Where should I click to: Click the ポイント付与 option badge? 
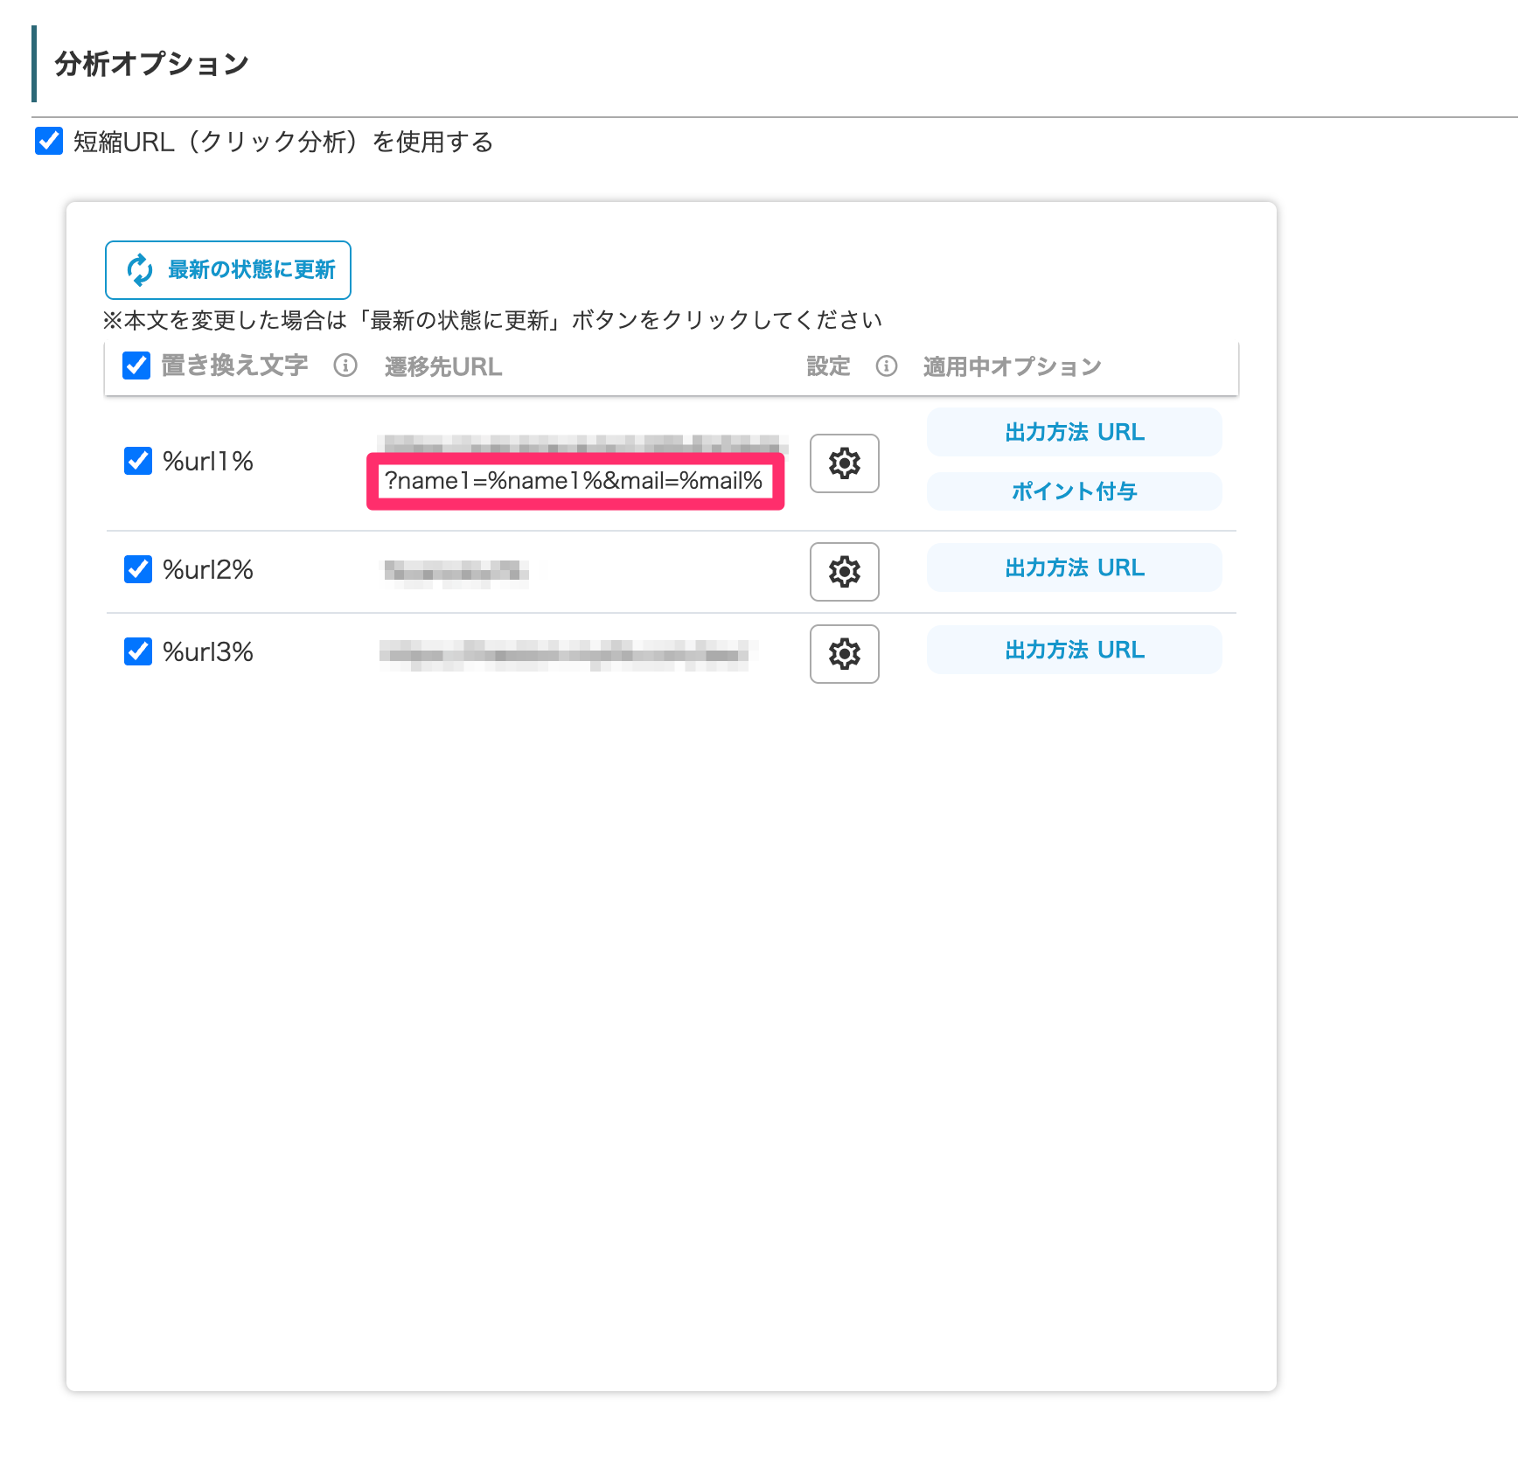pyautogui.click(x=1074, y=491)
